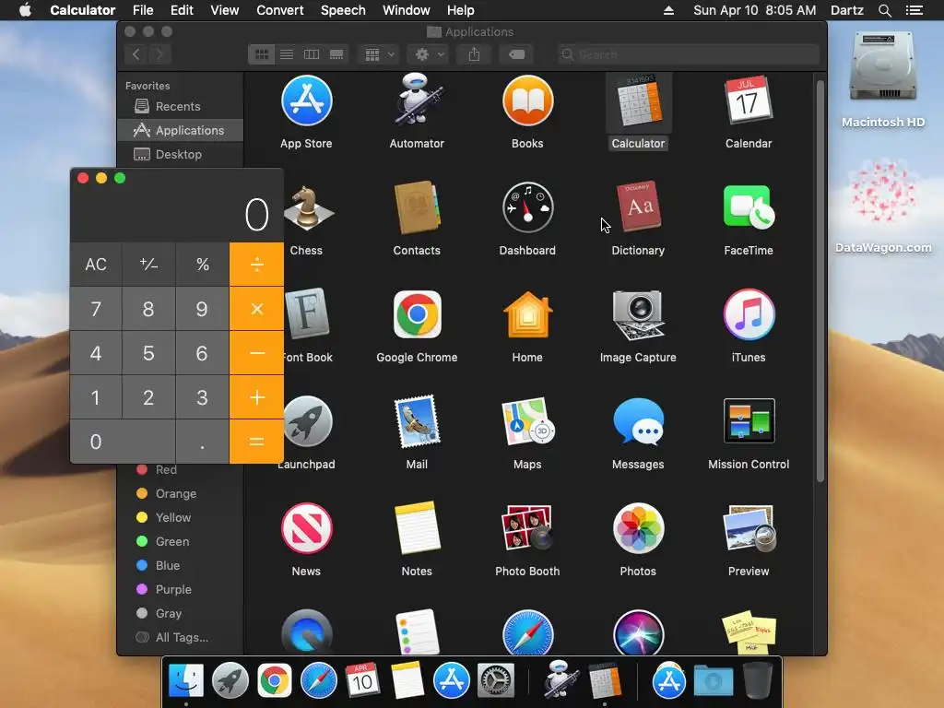Click the equals button on Calculator
This screenshot has height=708, width=944.
tap(256, 442)
